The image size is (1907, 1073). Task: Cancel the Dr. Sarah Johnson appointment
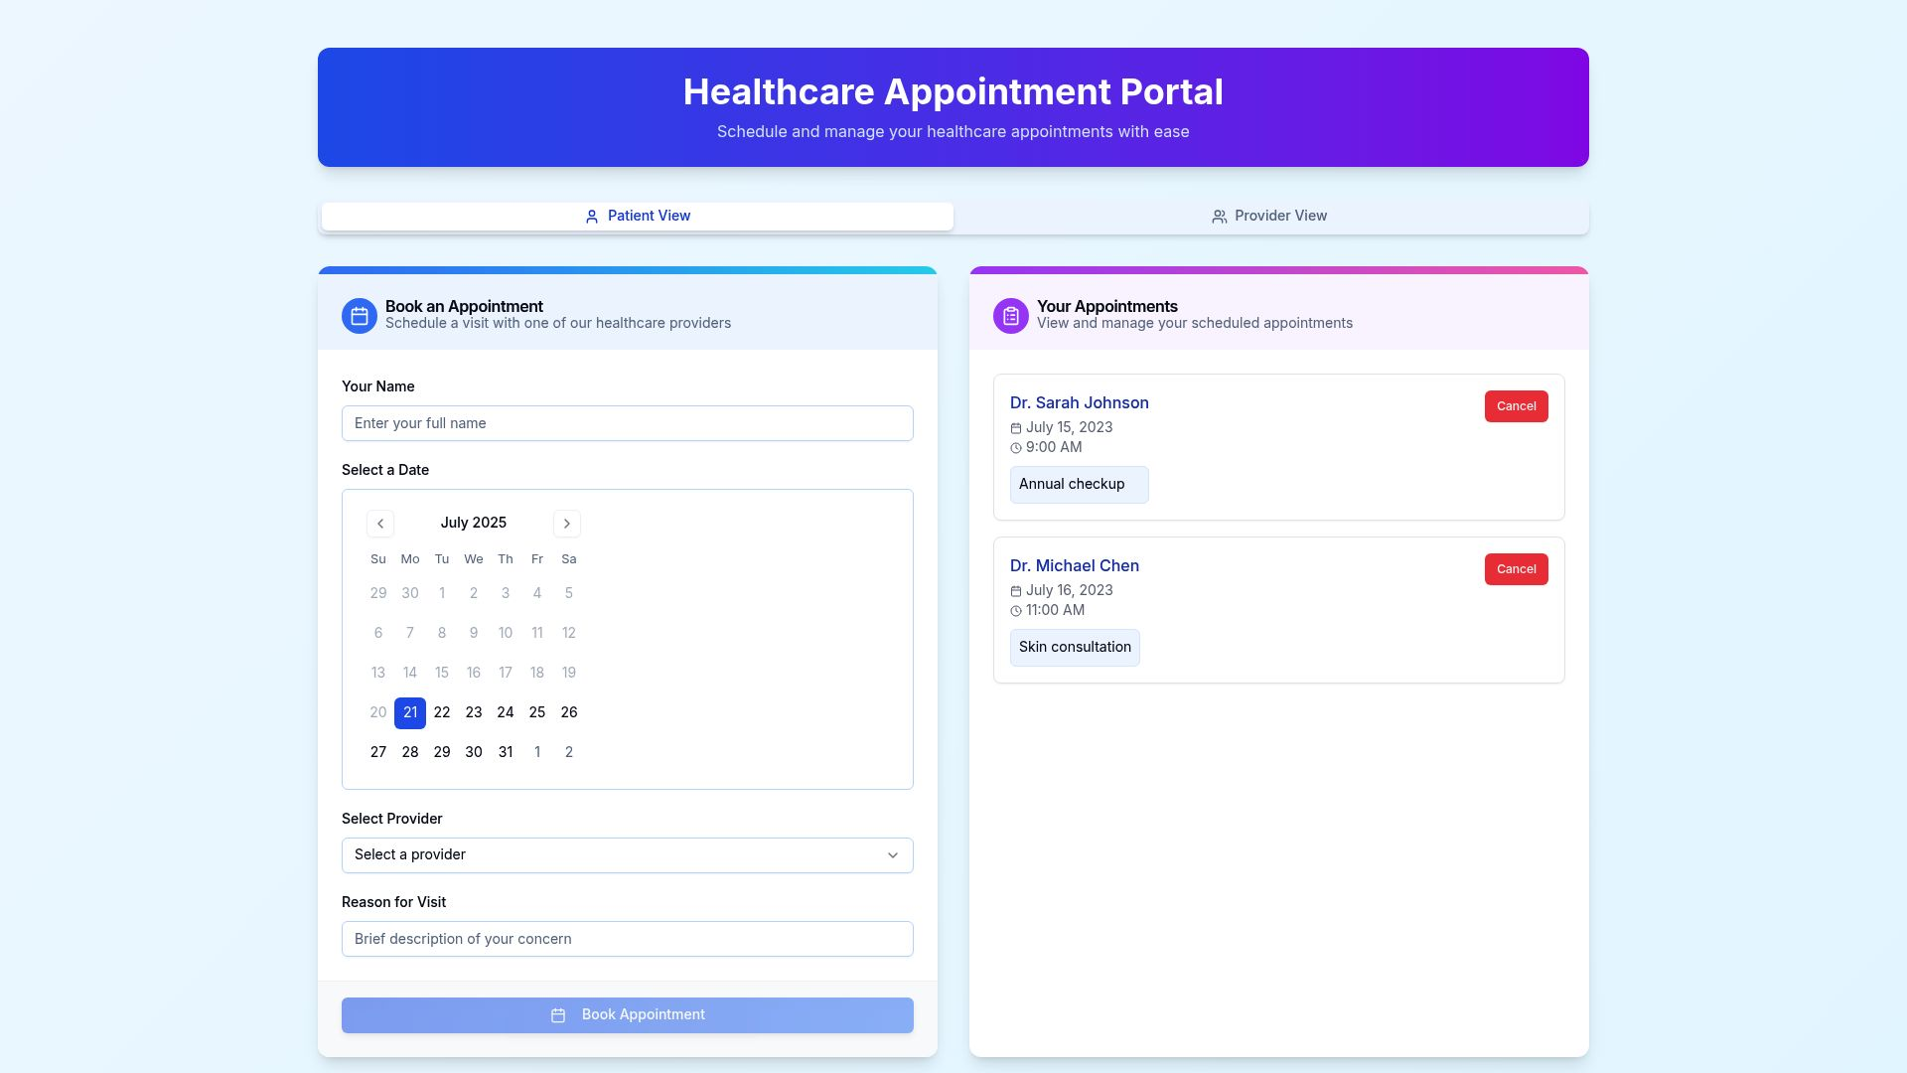1516,406
